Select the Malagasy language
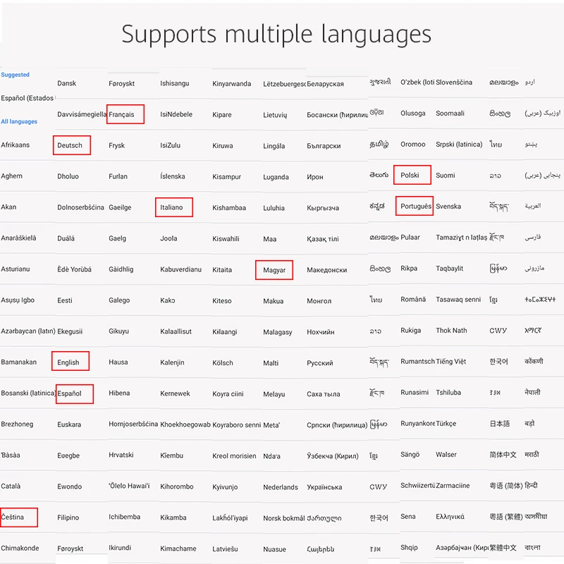 tap(277, 332)
